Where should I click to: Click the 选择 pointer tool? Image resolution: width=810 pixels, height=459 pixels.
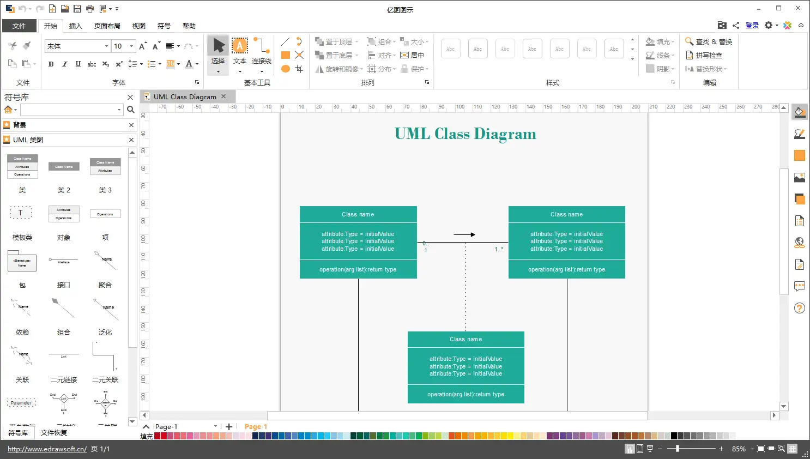click(x=218, y=50)
